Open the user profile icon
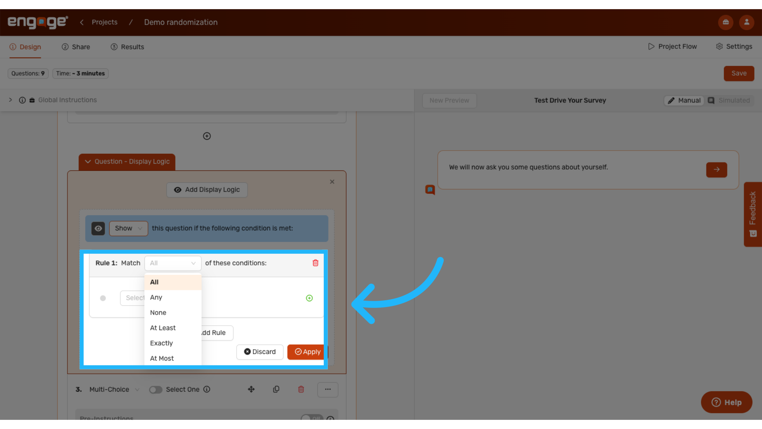The height and width of the screenshot is (429, 762). point(747,22)
